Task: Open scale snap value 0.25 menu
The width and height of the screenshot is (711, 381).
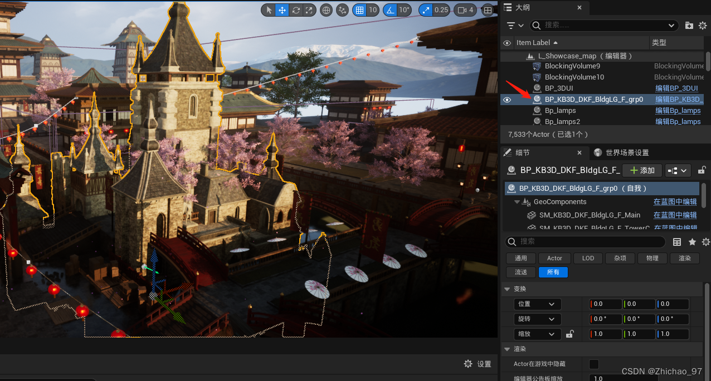Action: click(442, 10)
